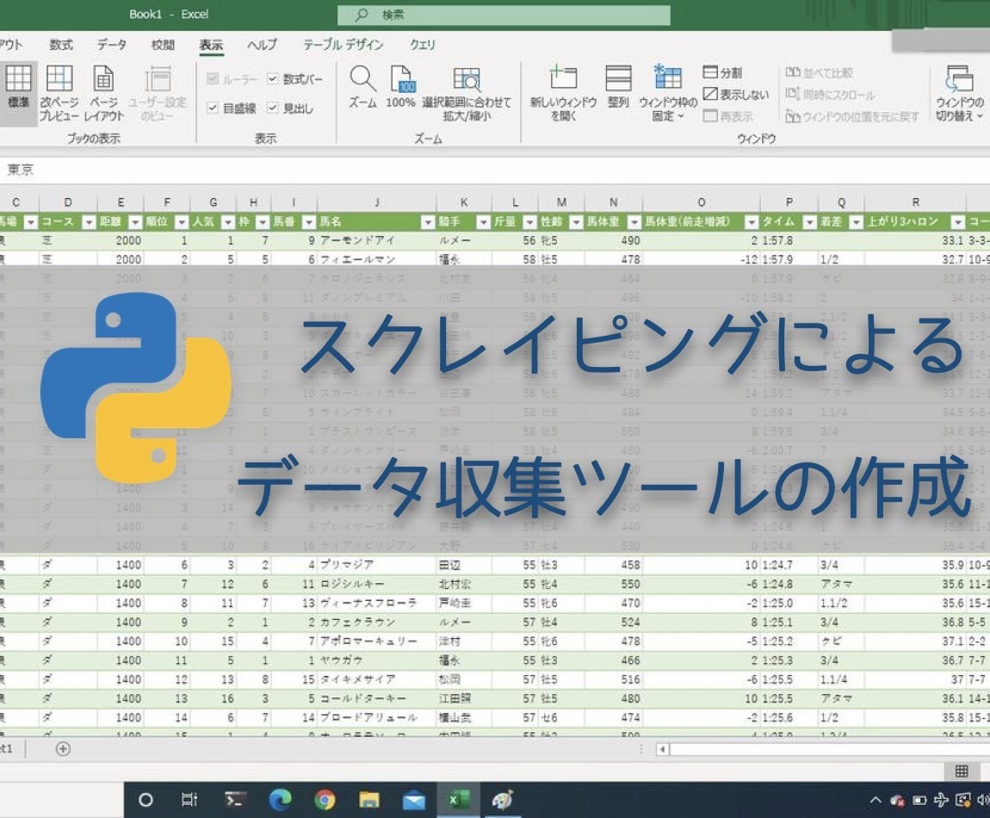
Task: Click the search magnifier in title bar
Action: point(362,15)
